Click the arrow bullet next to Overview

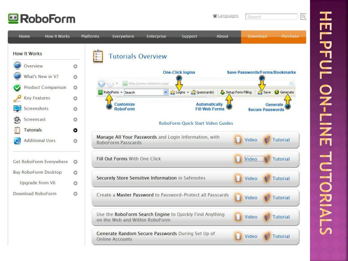click(75, 66)
